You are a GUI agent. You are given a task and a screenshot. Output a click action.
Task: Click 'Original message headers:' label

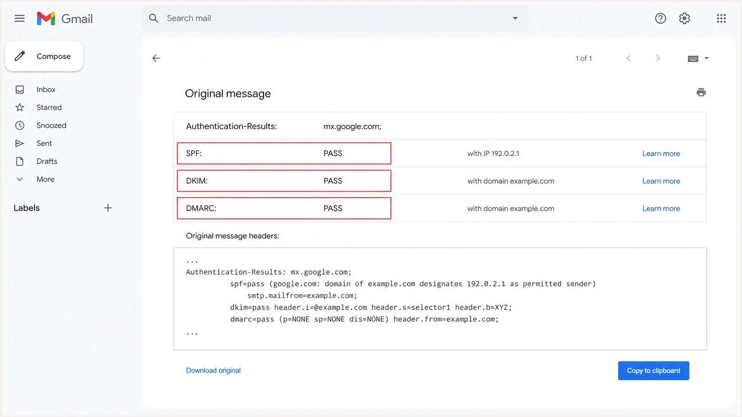click(x=233, y=236)
